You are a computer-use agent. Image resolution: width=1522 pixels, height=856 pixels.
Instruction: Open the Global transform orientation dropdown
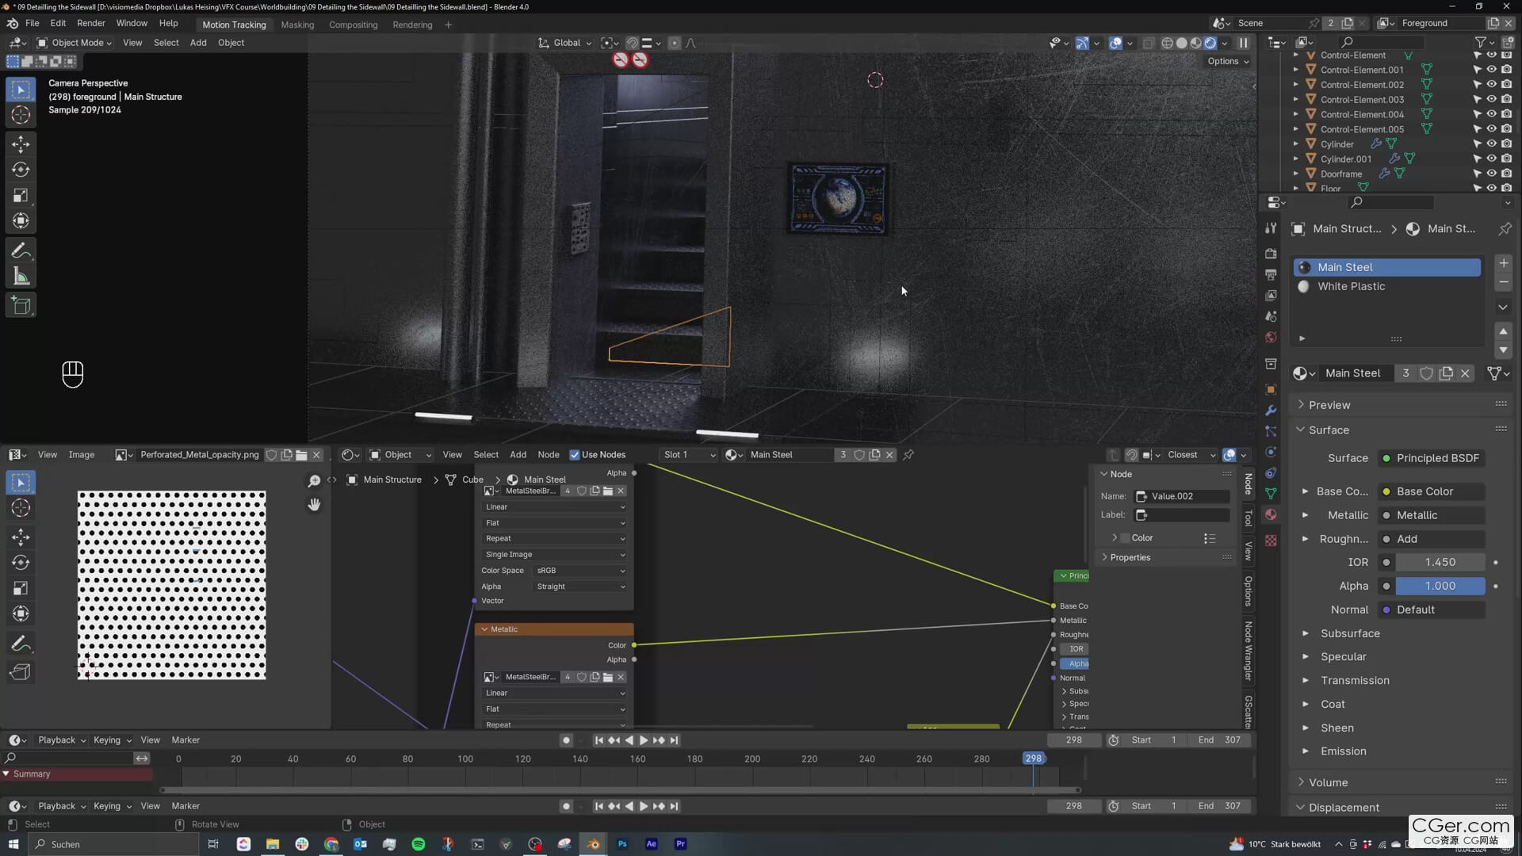coord(565,43)
